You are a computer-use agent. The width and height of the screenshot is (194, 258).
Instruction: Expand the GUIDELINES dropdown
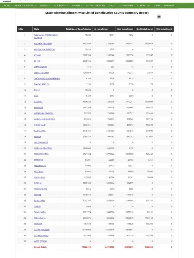[x=60, y=5]
